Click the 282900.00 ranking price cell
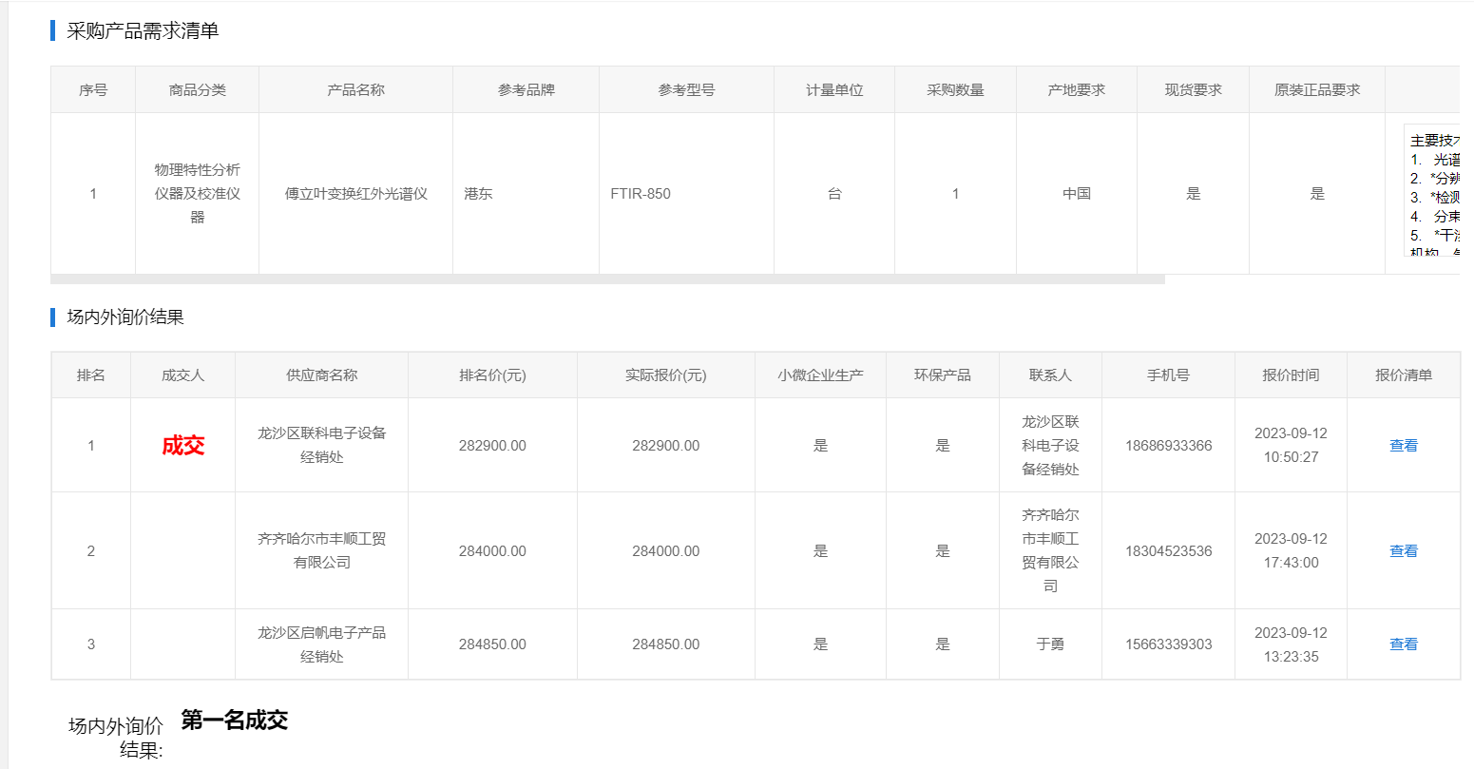This screenshot has width=1474, height=769. (x=492, y=446)
